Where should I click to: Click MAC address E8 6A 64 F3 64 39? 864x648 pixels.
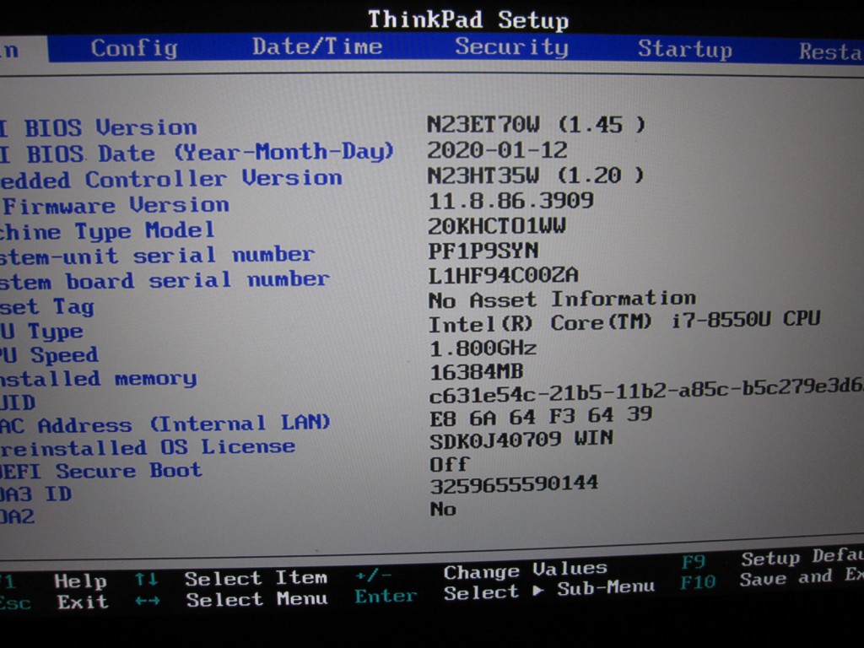[x=541, y=416]
